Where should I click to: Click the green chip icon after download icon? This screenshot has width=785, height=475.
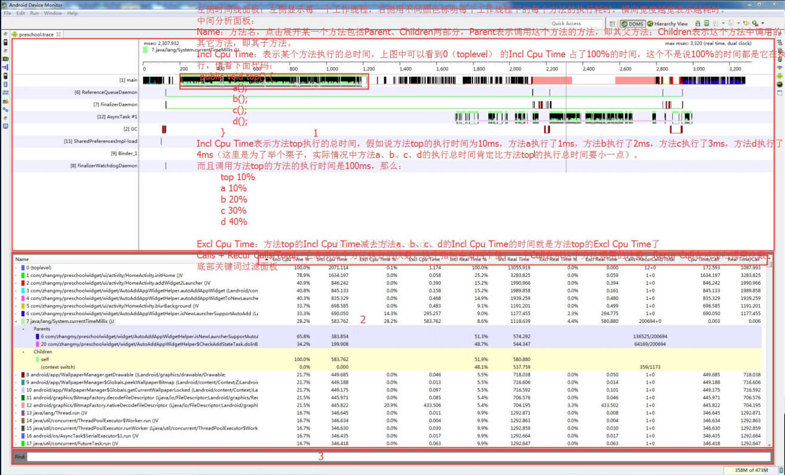pos(707,24)
